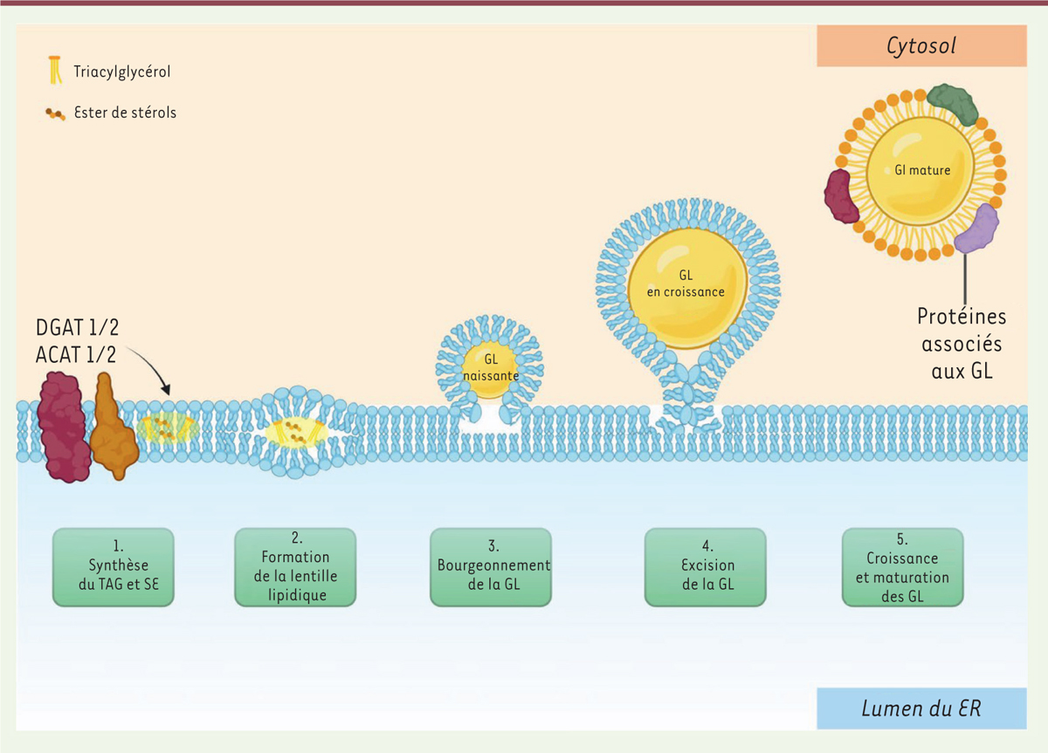Image resolution: width=1048 pixels, height=753 pixels.
Task: Click step 4 Excision de la GL box
Action: tap(706, 567)
